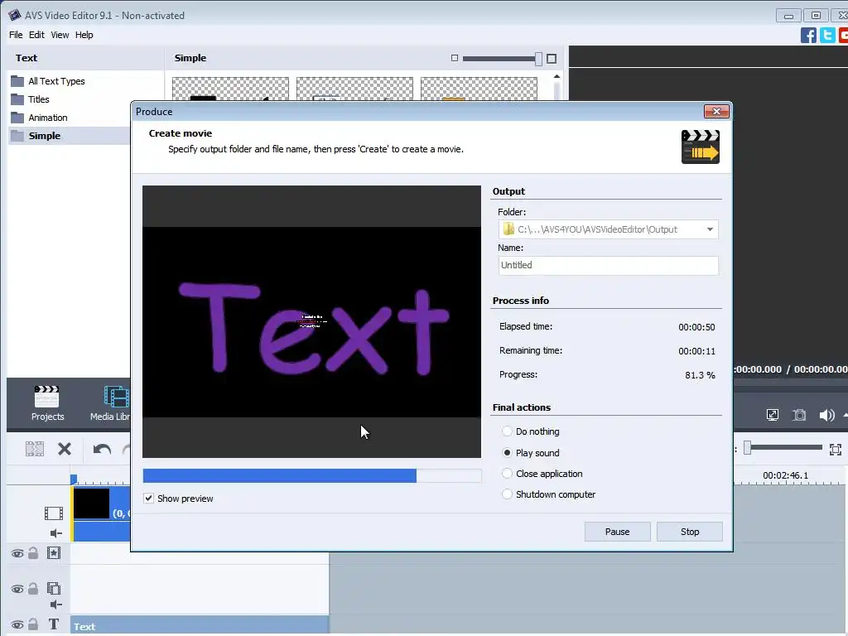Image resolution: width=848 pixels, height=636 pixels.
Task: Click the timeline timestamp 00:02:46.1
Action: 785,475
